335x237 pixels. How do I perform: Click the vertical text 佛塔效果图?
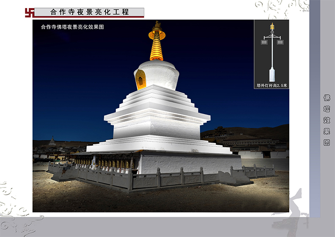click(x=327, y=120)
